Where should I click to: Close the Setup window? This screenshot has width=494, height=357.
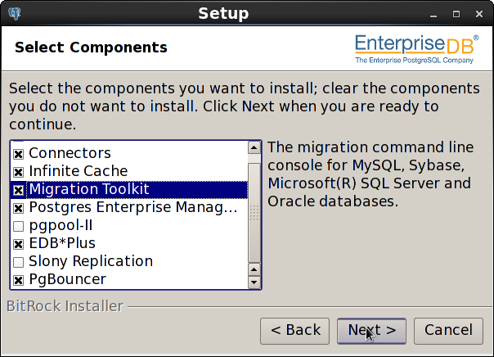pos(479,14)
